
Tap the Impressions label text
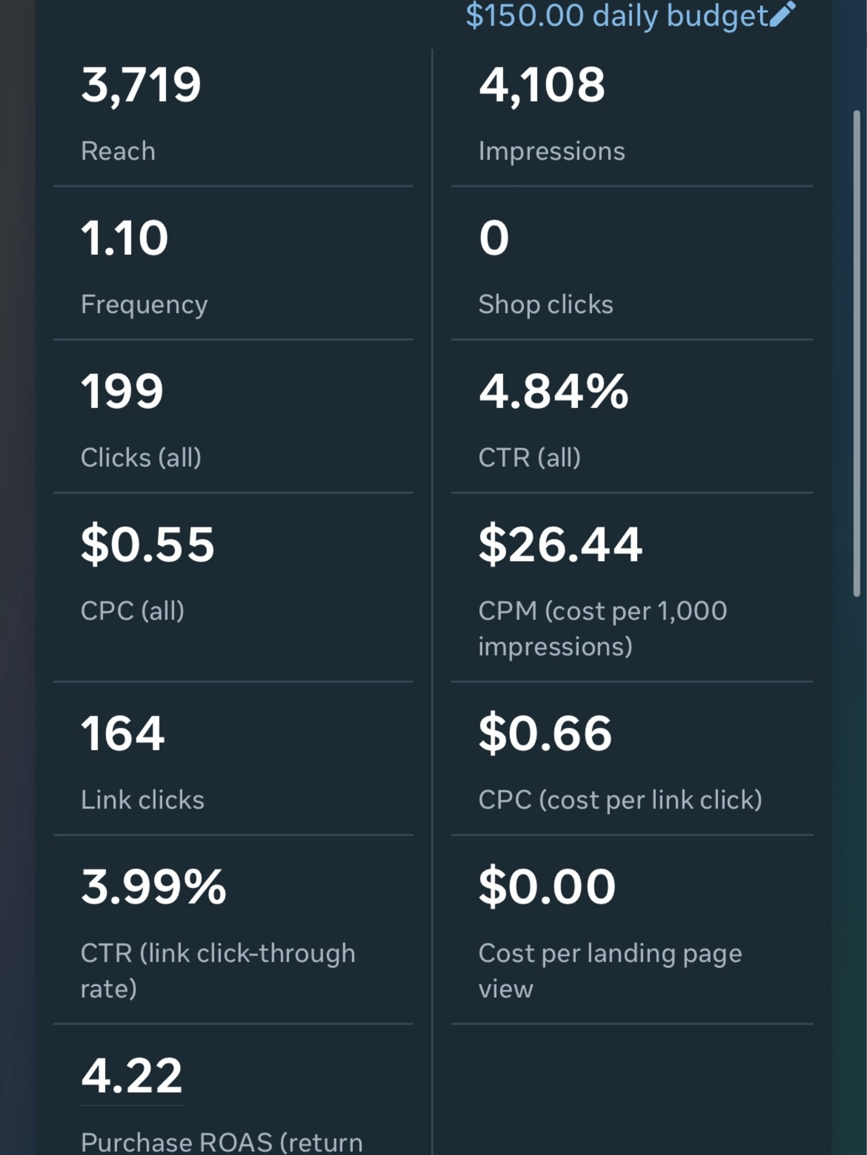[551, 151]
